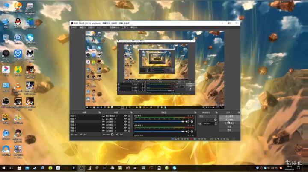Remove selected scene with the Scenes minus icon
This screenshot has width=308, height=172.
pyautogui.click(x=76, y=135)
